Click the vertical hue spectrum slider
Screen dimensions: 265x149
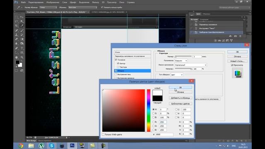149,111
